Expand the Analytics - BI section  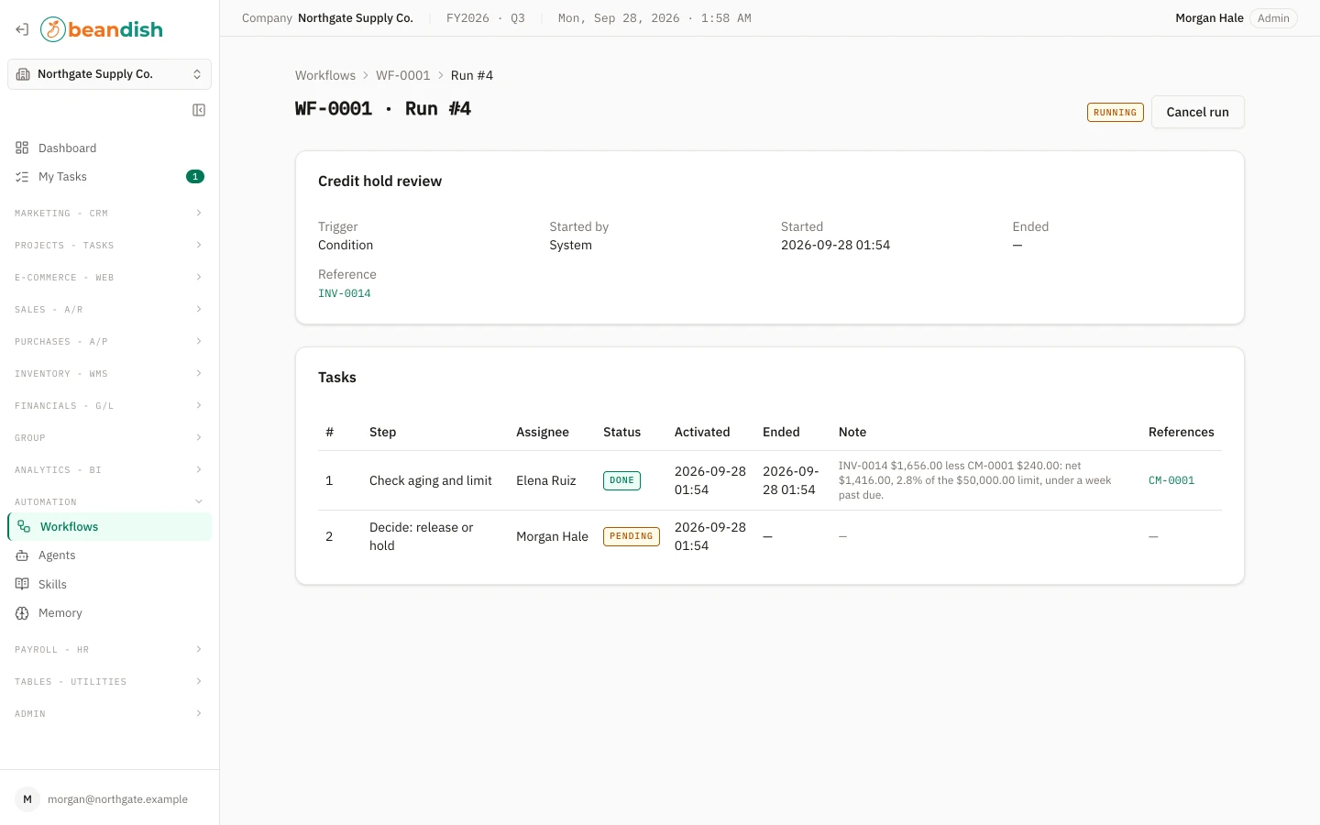pyautogui.click(x=109, y=469)
